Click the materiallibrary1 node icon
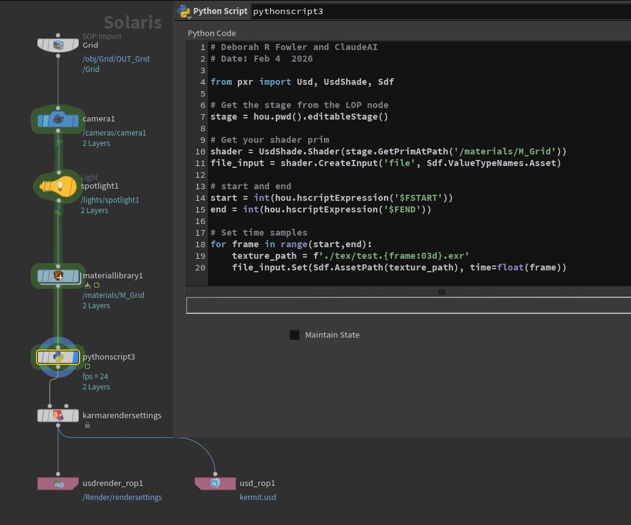This screenshot has width=631, height=525. pyautogui.click(x=58, y=277)
